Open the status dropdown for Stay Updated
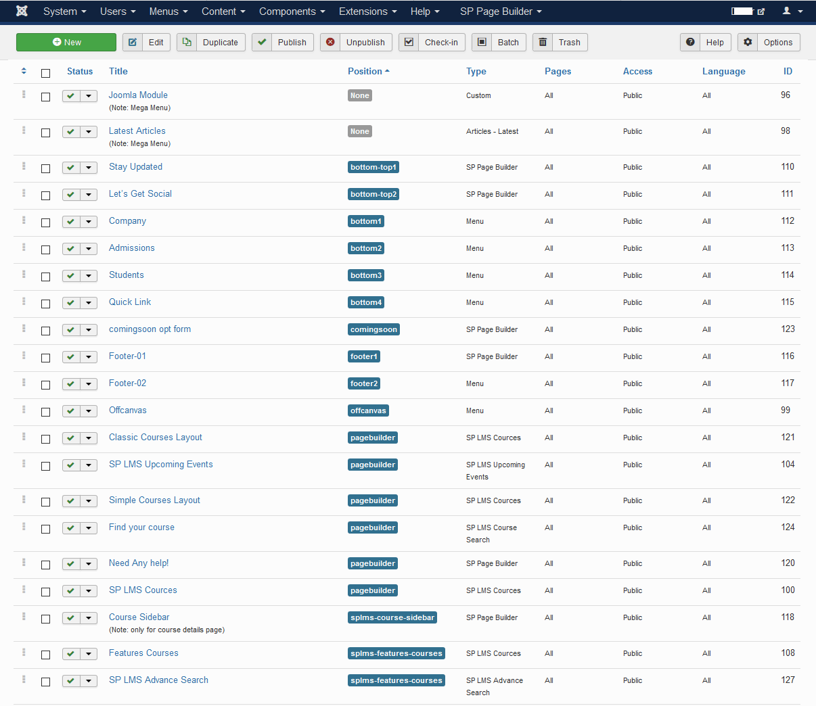The width and height of the screenshot is (816, 706). (x=89, y=168)
